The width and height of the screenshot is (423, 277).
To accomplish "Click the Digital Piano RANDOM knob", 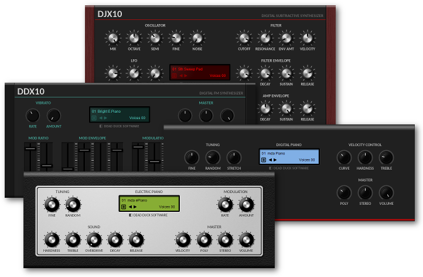I will [213, 157].
